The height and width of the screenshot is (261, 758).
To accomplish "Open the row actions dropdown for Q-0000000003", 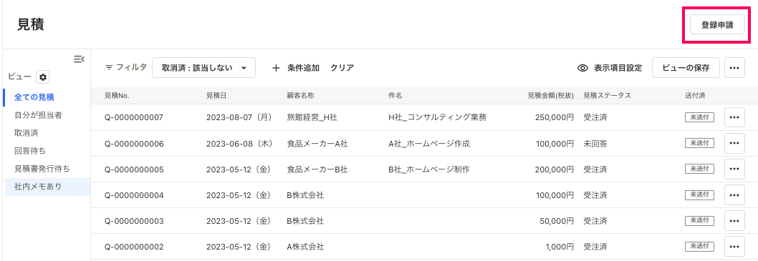I will [x=734, y=220].
